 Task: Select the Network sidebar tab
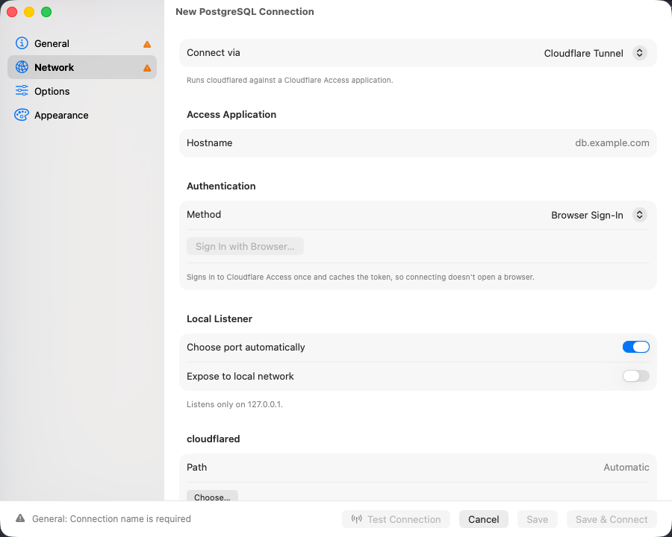click(82, 67)
